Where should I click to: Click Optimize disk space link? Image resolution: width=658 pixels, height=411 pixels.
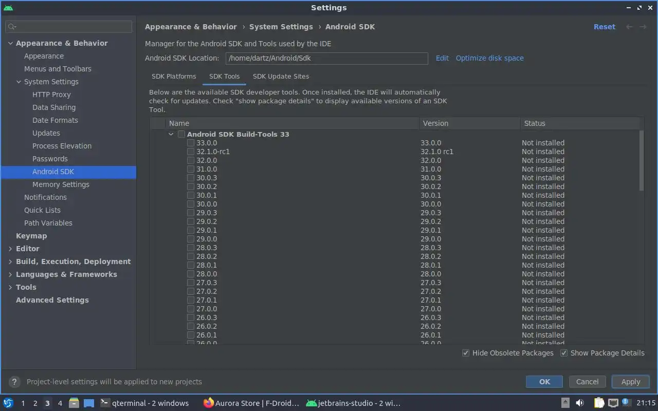[489, 58]
